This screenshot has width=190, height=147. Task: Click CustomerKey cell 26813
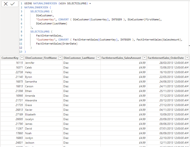click(x=12, y=110)
